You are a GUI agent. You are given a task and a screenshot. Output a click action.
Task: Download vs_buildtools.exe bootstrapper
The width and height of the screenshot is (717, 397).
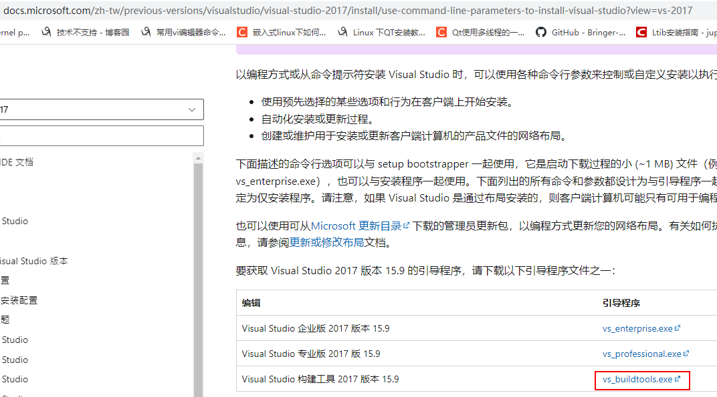[x=637, y=380]
